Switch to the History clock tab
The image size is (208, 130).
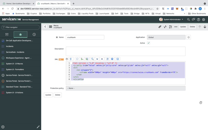point(34,35)
